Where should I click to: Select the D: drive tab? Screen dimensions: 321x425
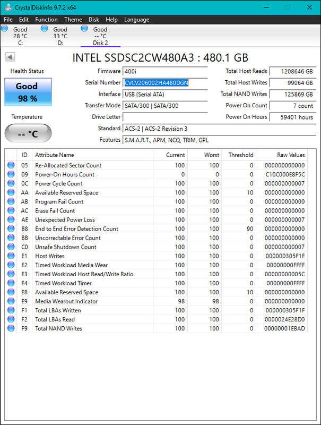point(60,36)
